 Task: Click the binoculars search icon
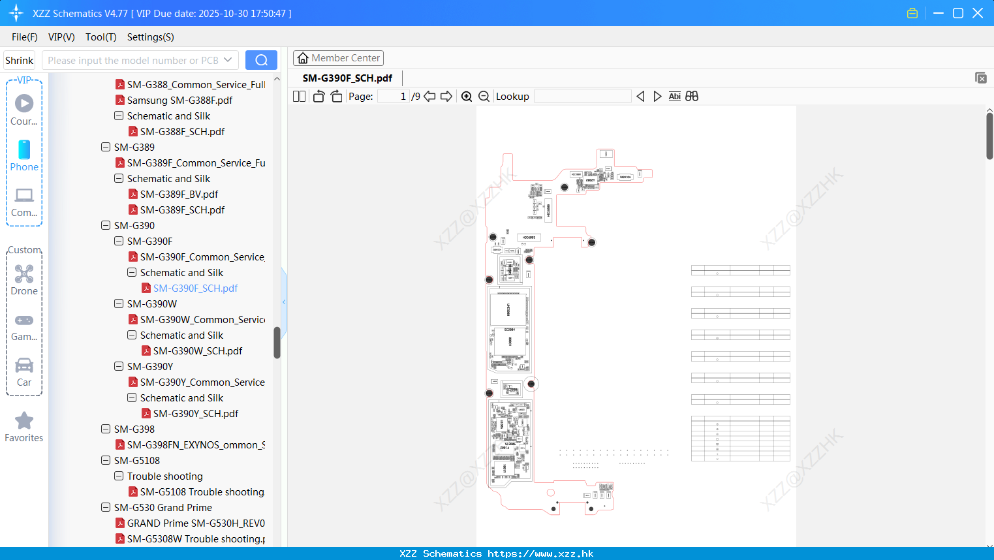[692, 97]
